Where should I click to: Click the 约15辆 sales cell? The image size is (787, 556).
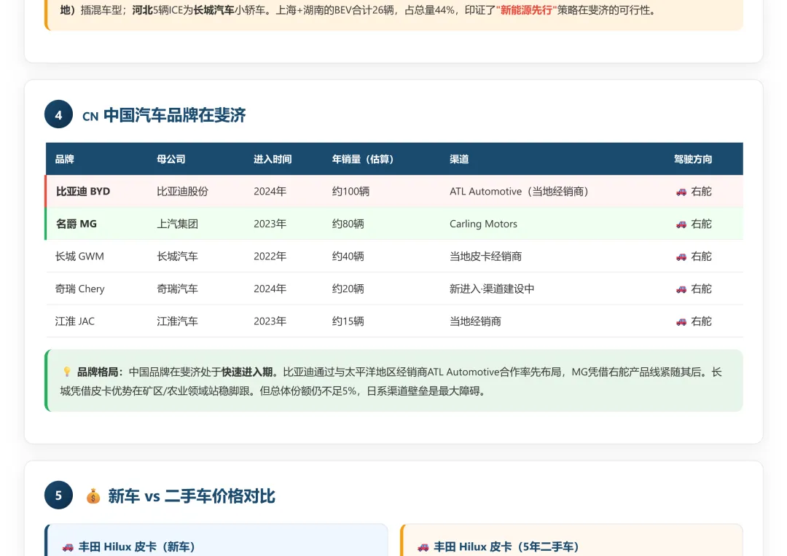pos(348,321)
